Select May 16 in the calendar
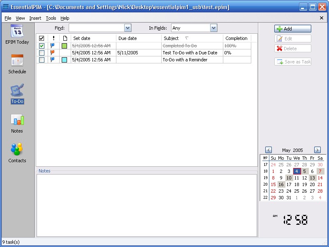329x247 pixels. [x=281, y=184]
